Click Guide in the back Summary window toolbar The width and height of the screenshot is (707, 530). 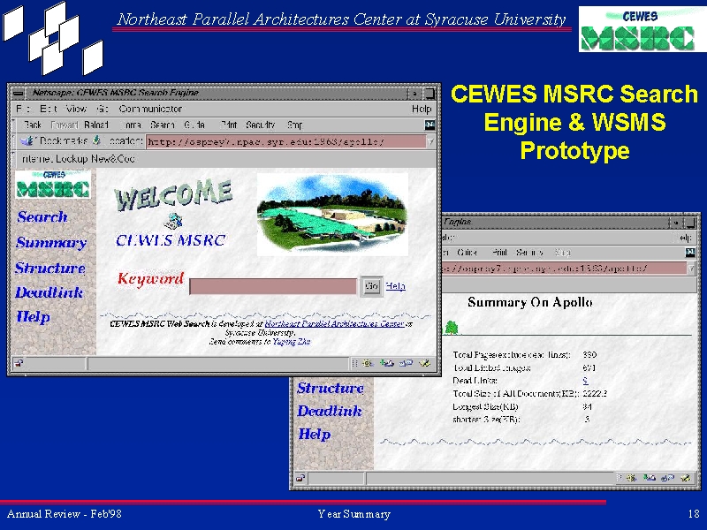(x=468, y=253)
